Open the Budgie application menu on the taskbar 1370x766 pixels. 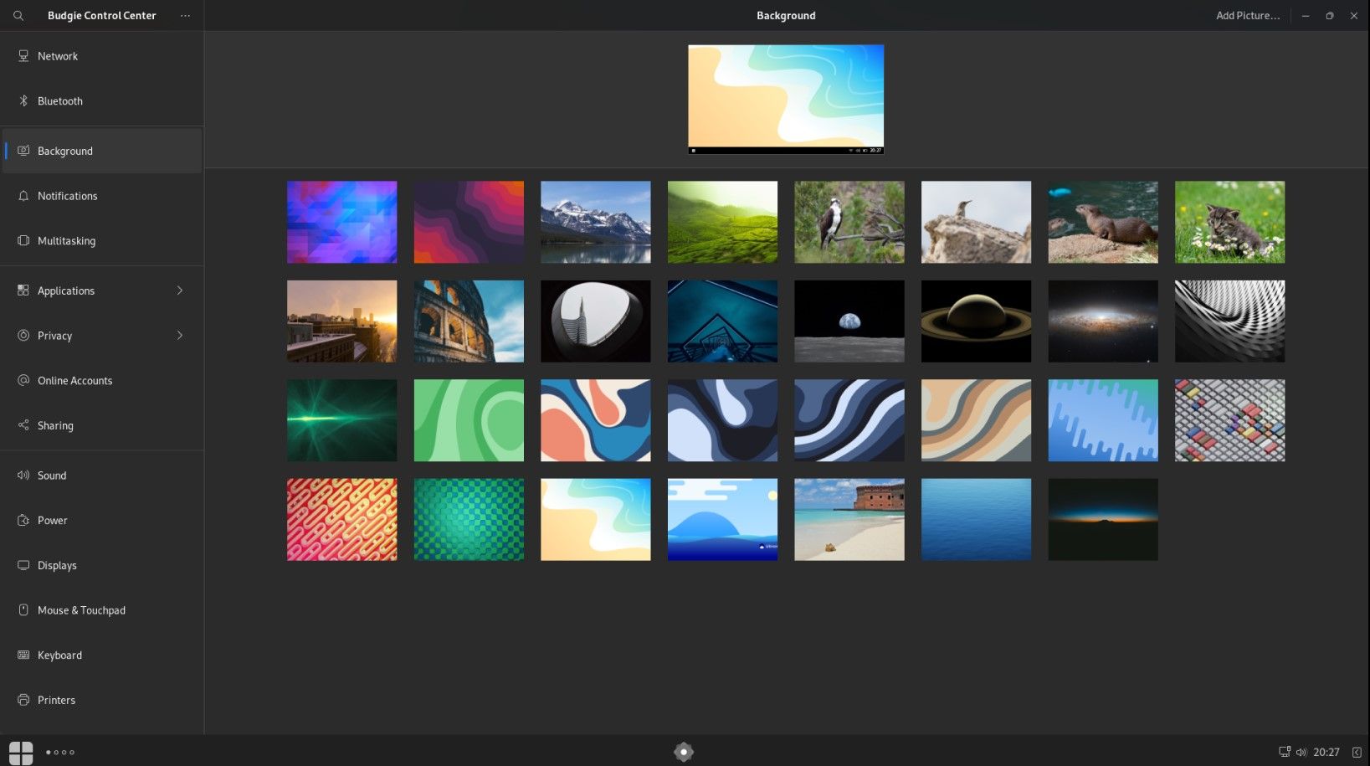(x=21, y=752)
